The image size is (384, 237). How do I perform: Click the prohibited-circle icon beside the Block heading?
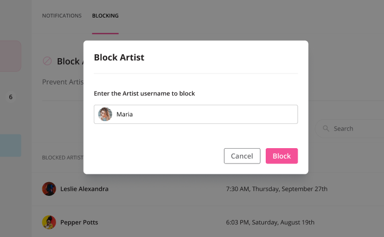(x=47, y=61)
